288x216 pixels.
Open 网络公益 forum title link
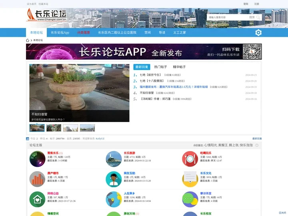(53, 194)
